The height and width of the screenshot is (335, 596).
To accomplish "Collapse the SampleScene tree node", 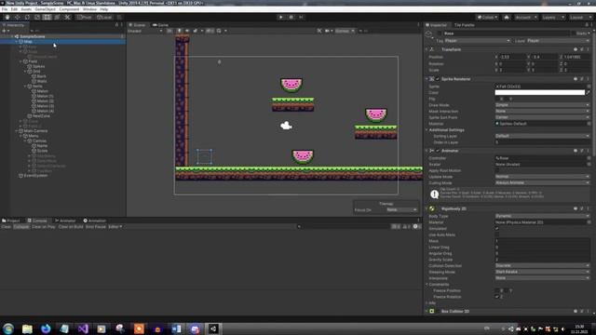I will pyautogui.click(x=12, y=36).
